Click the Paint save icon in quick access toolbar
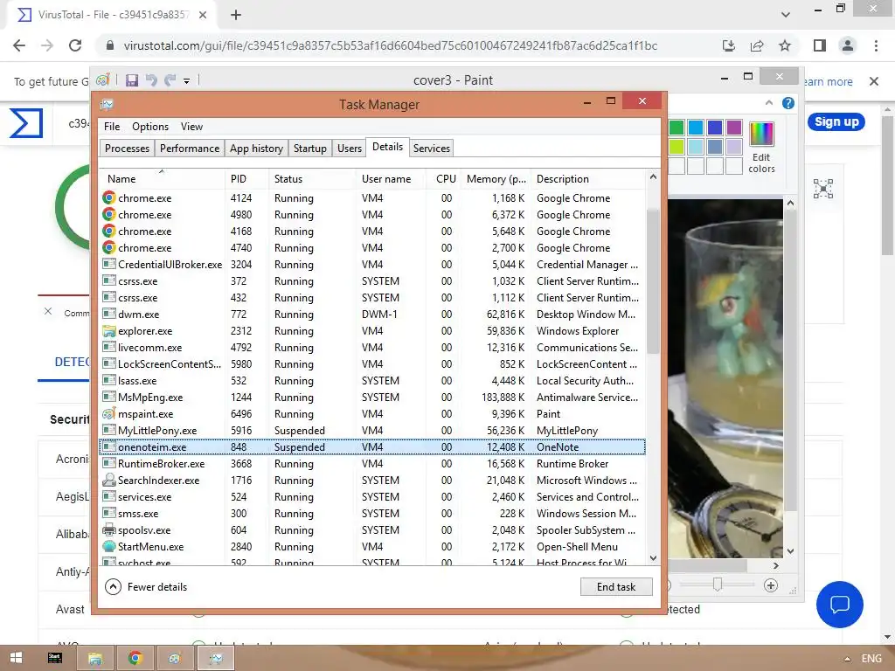This screenshot has width=895, height=671. coord(132,80)
